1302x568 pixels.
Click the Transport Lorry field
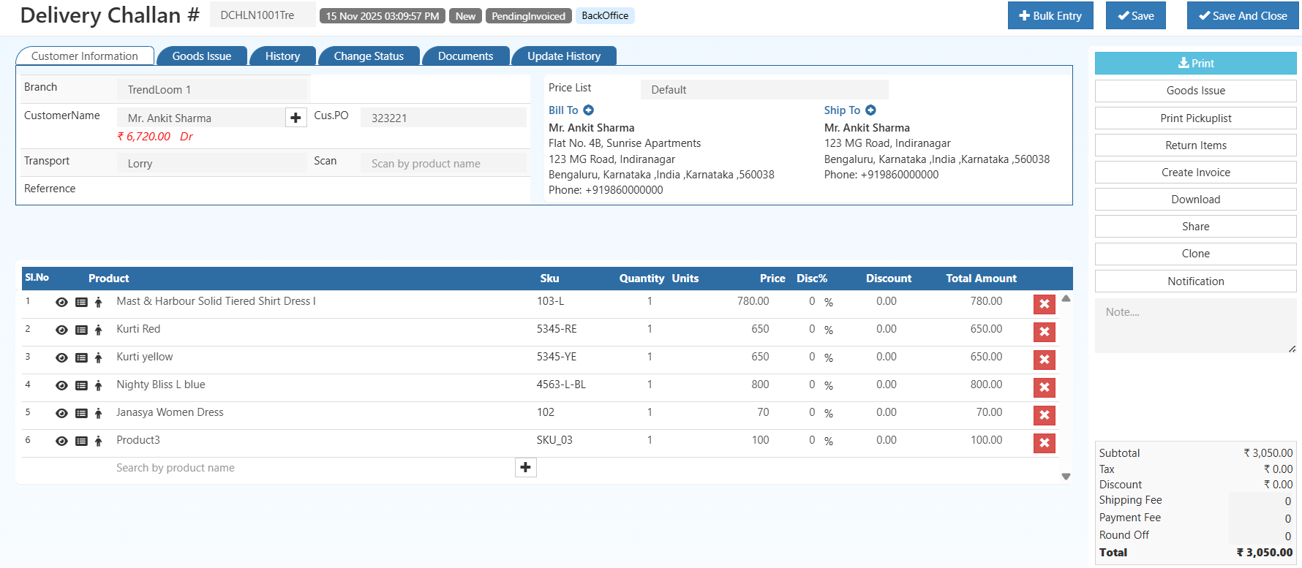point(212,164)
